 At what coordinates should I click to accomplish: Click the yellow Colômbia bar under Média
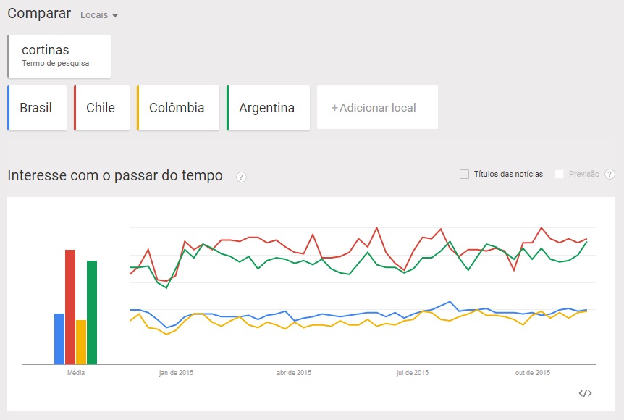coord(80,340)
